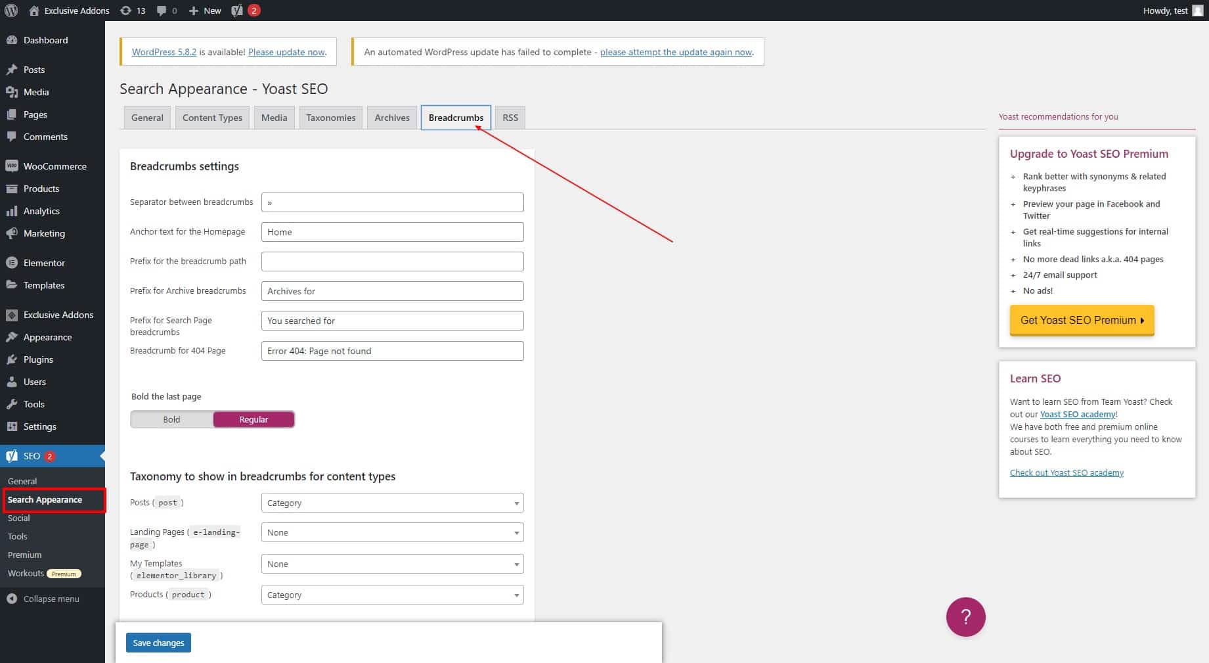Click please attempt the update again link
The height and width of the screenshot is (663, 1209).
pos(676,52)
